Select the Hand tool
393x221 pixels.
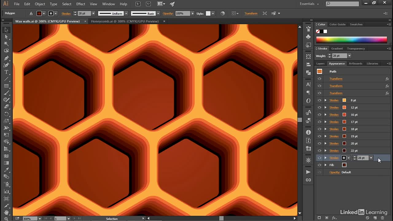point(6,212)
